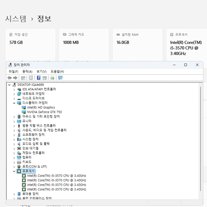Open the 동작(A) menu
This screenshot has height=207, width=207.
point(27,71)
